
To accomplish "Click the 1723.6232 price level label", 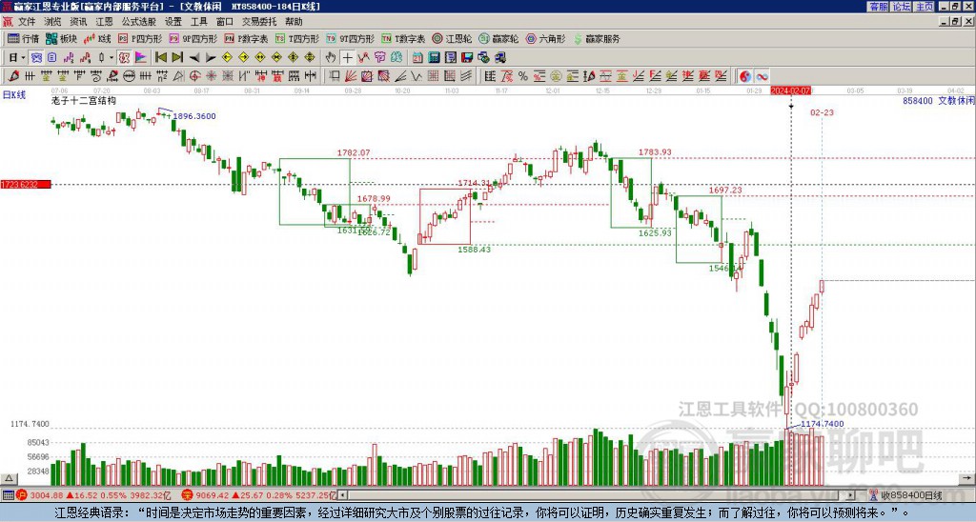I will click(26, 185).
